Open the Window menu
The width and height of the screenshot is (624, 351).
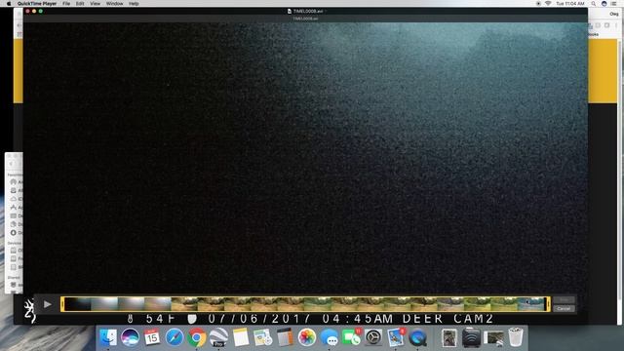[114, 4]
